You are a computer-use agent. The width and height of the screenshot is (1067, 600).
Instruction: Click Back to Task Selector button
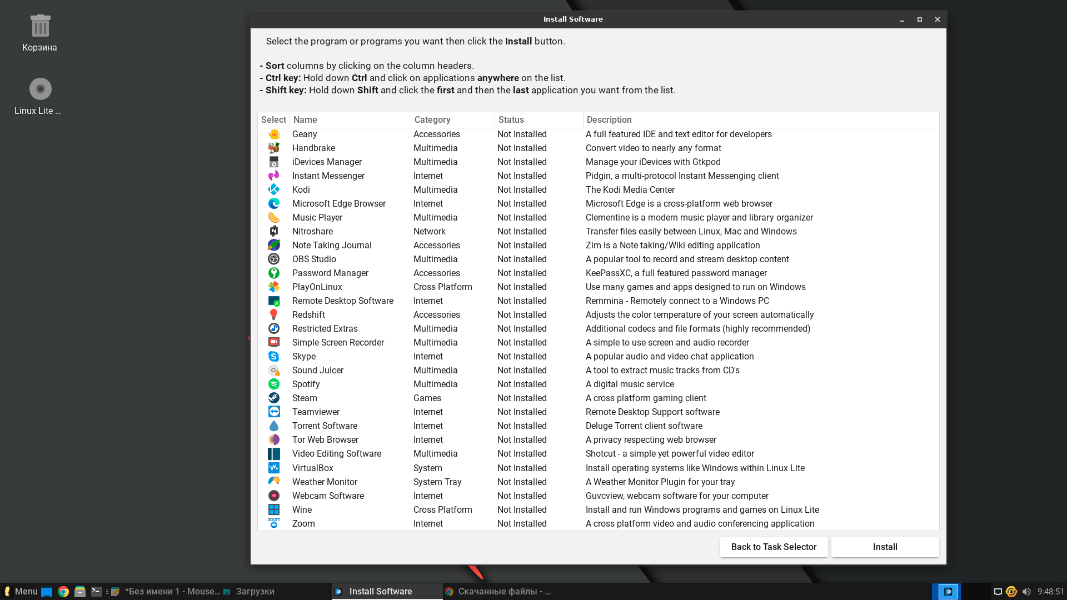[x=774, y=547]
